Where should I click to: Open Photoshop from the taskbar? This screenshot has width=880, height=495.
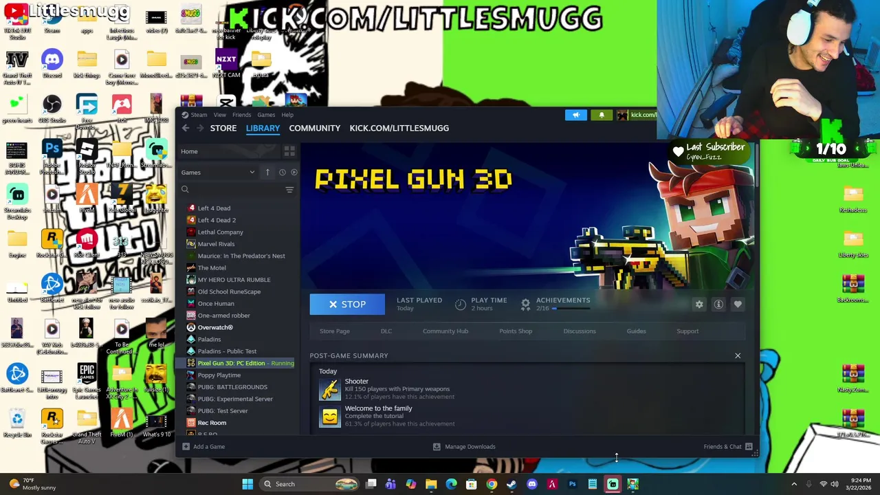tap(572, 484)
